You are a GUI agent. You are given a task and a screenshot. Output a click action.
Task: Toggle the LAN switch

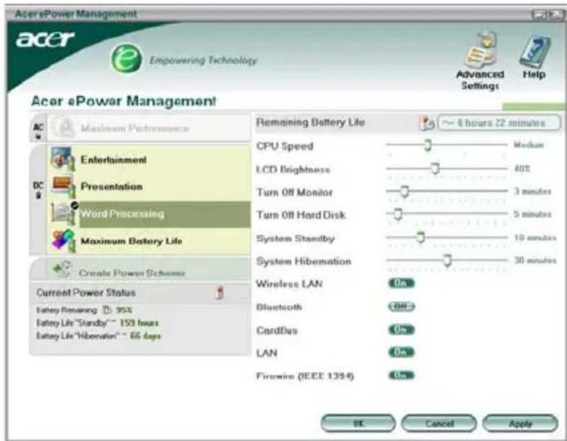tap(401, 352)
